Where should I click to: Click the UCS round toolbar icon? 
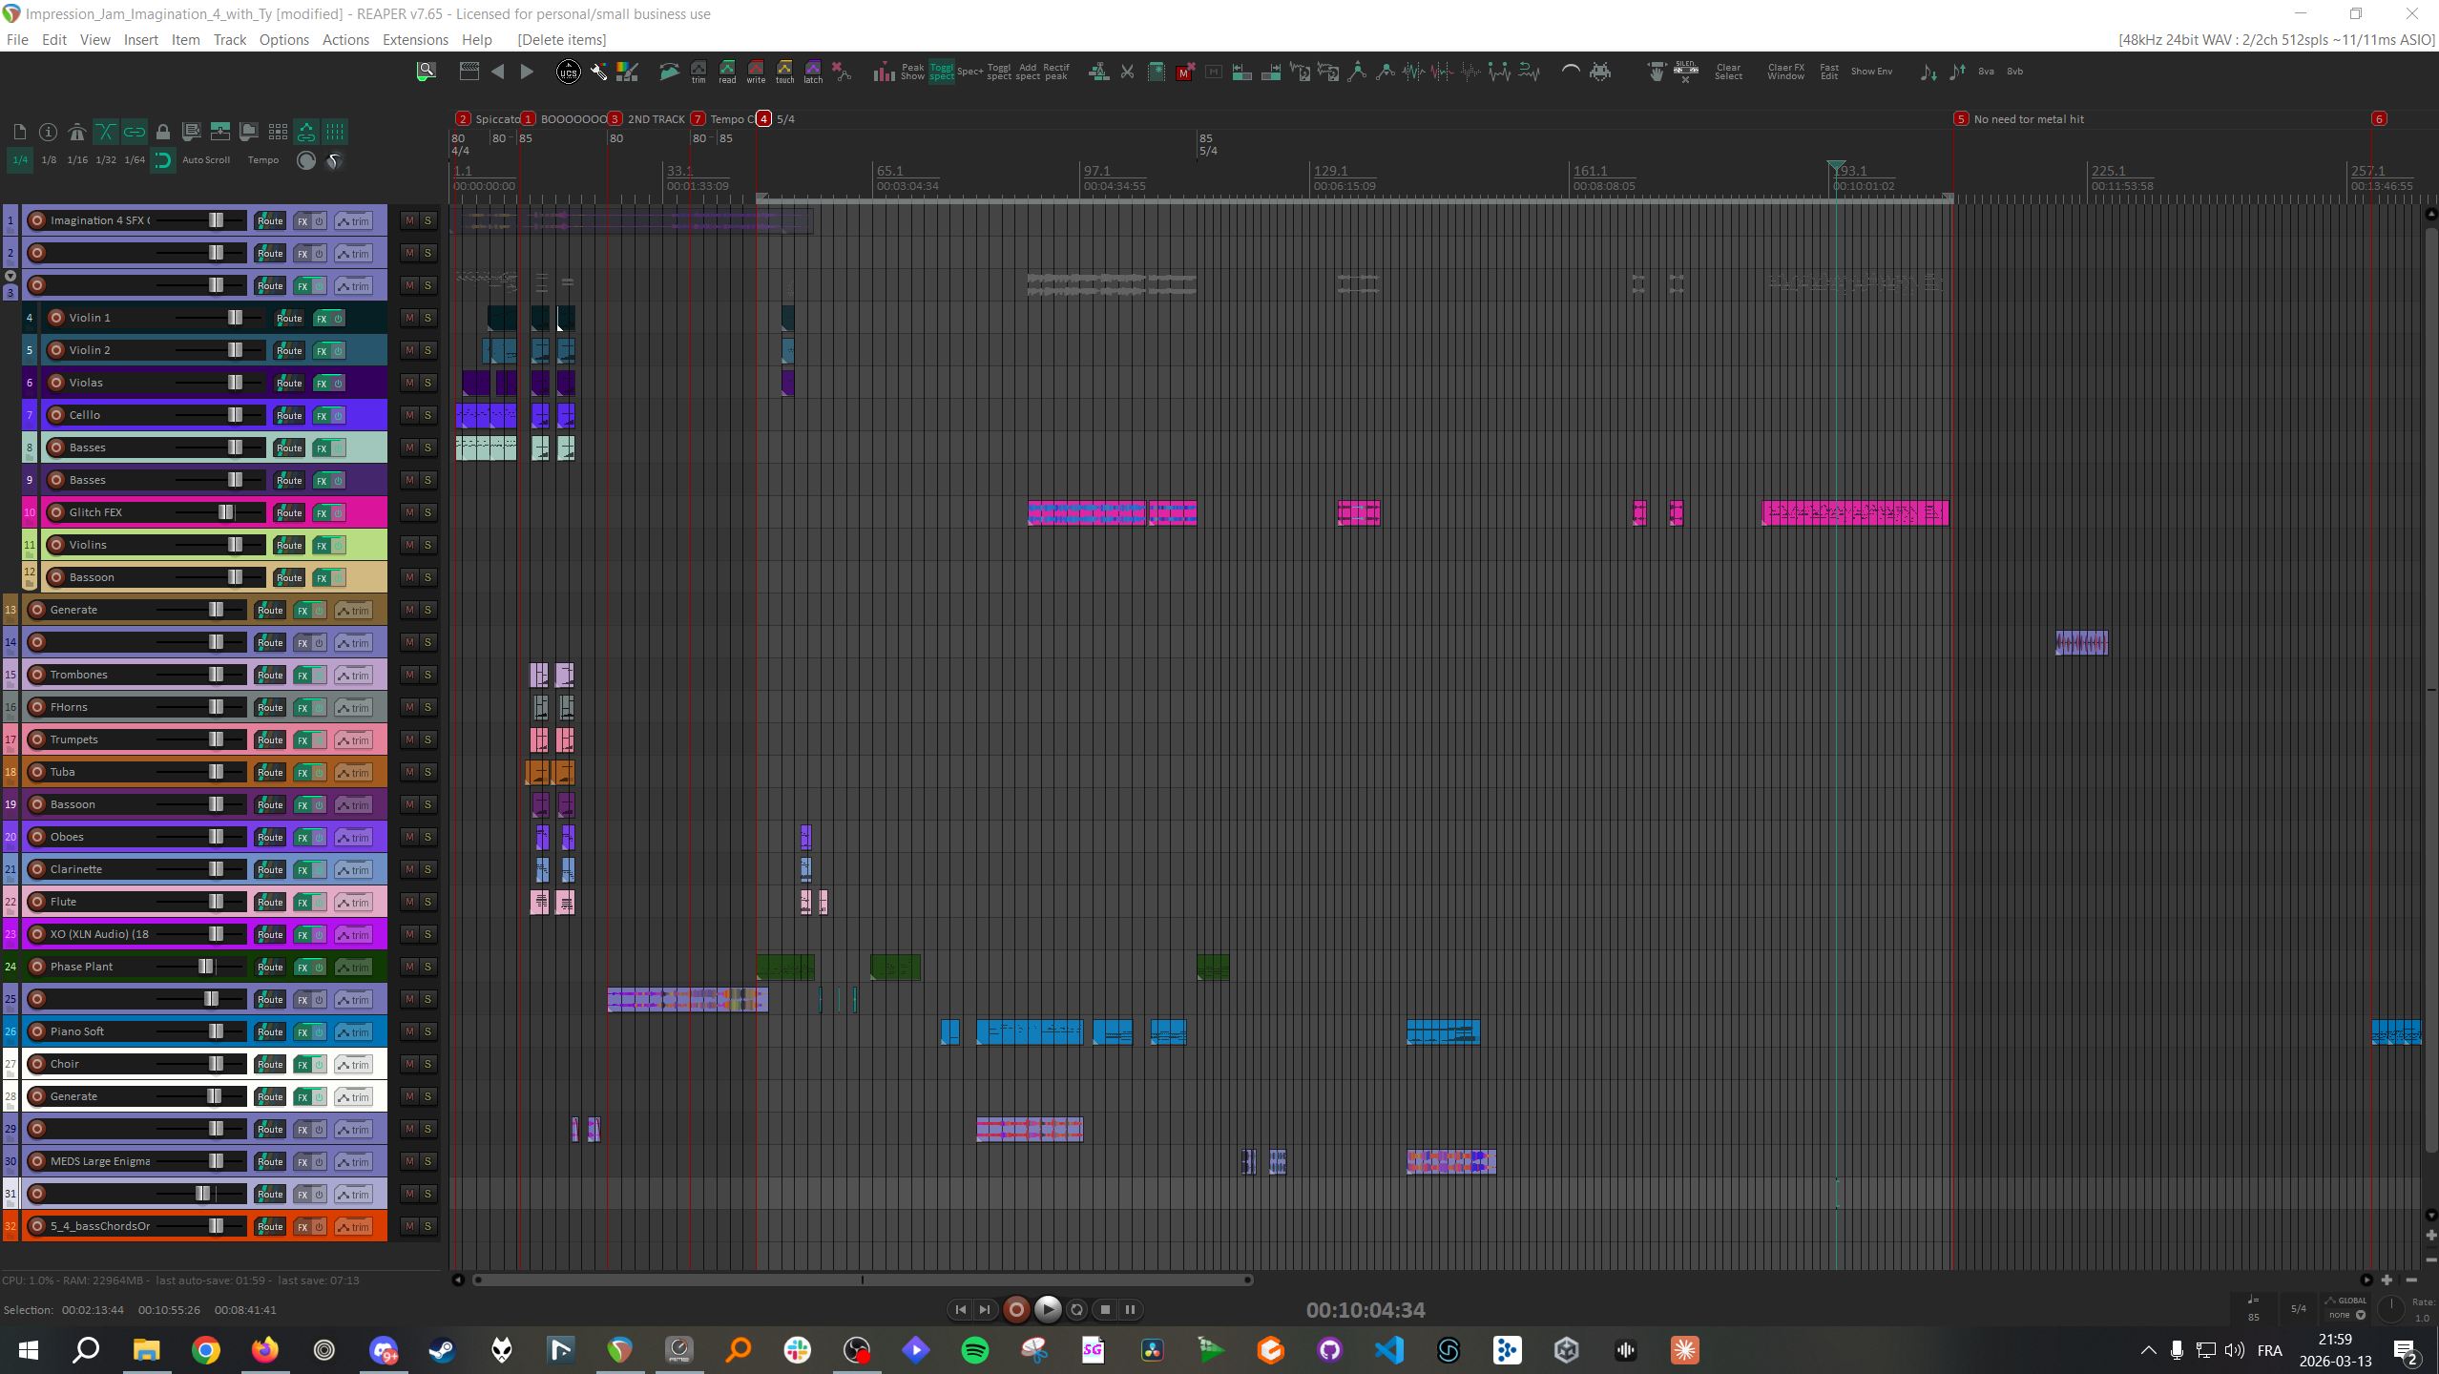click(568, 72)
